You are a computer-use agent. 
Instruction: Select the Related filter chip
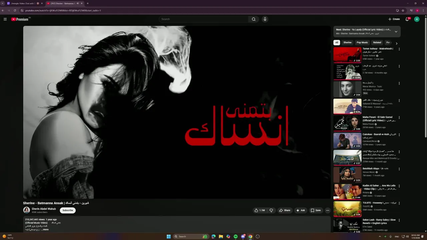click(377, 42)
